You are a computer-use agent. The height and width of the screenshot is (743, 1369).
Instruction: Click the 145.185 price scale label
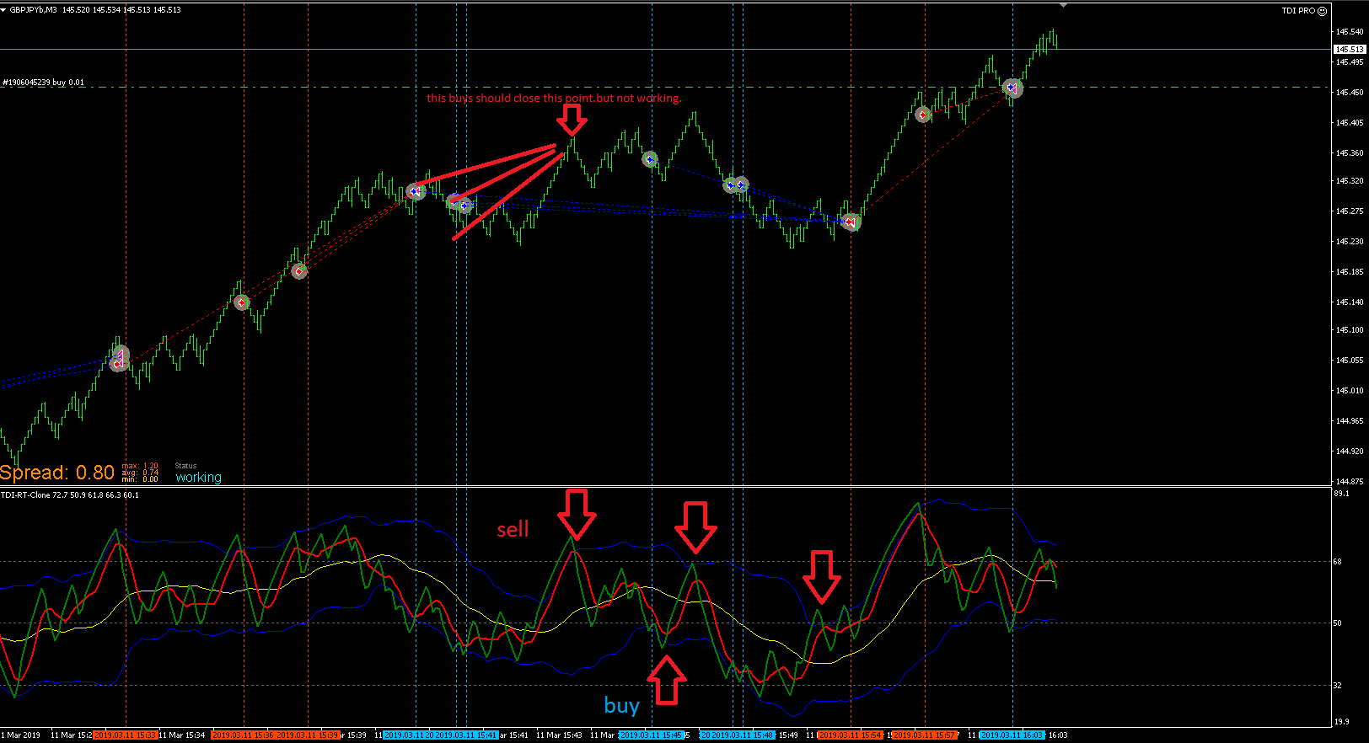[x=1350, y=271]
